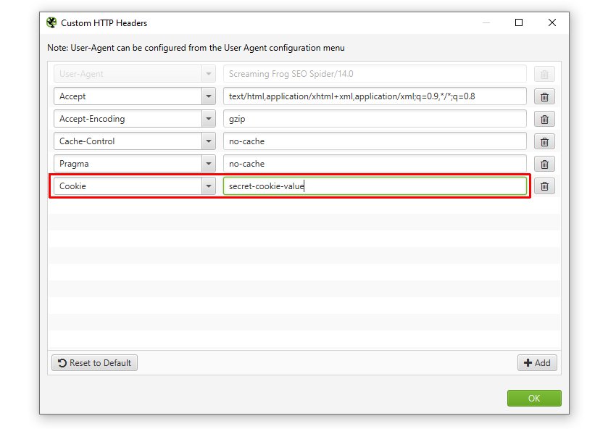Delete the Accept-Encoding header row
Image resolution: width=616 pixels, height=429 pixels.
click(x=544, y=119)
